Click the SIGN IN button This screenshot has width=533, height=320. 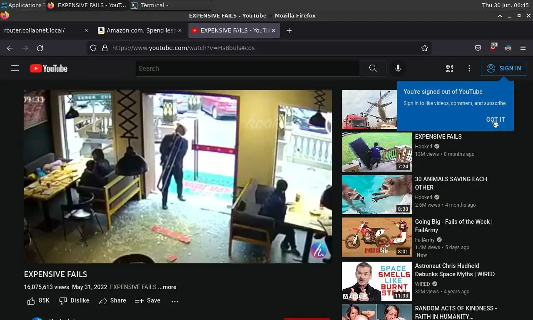[x=503, y=68]
